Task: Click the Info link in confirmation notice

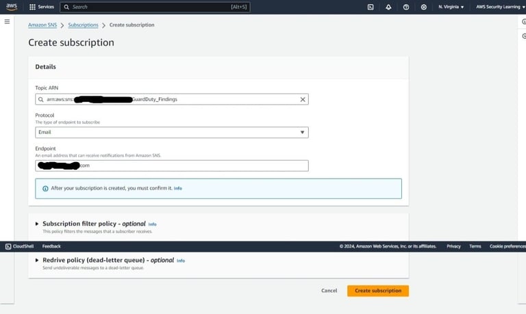Action: [x=178, y=188]
